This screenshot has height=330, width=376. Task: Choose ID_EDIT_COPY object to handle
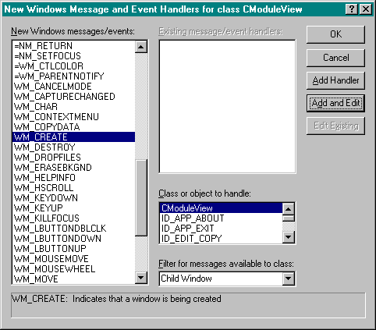click(221, 239)
